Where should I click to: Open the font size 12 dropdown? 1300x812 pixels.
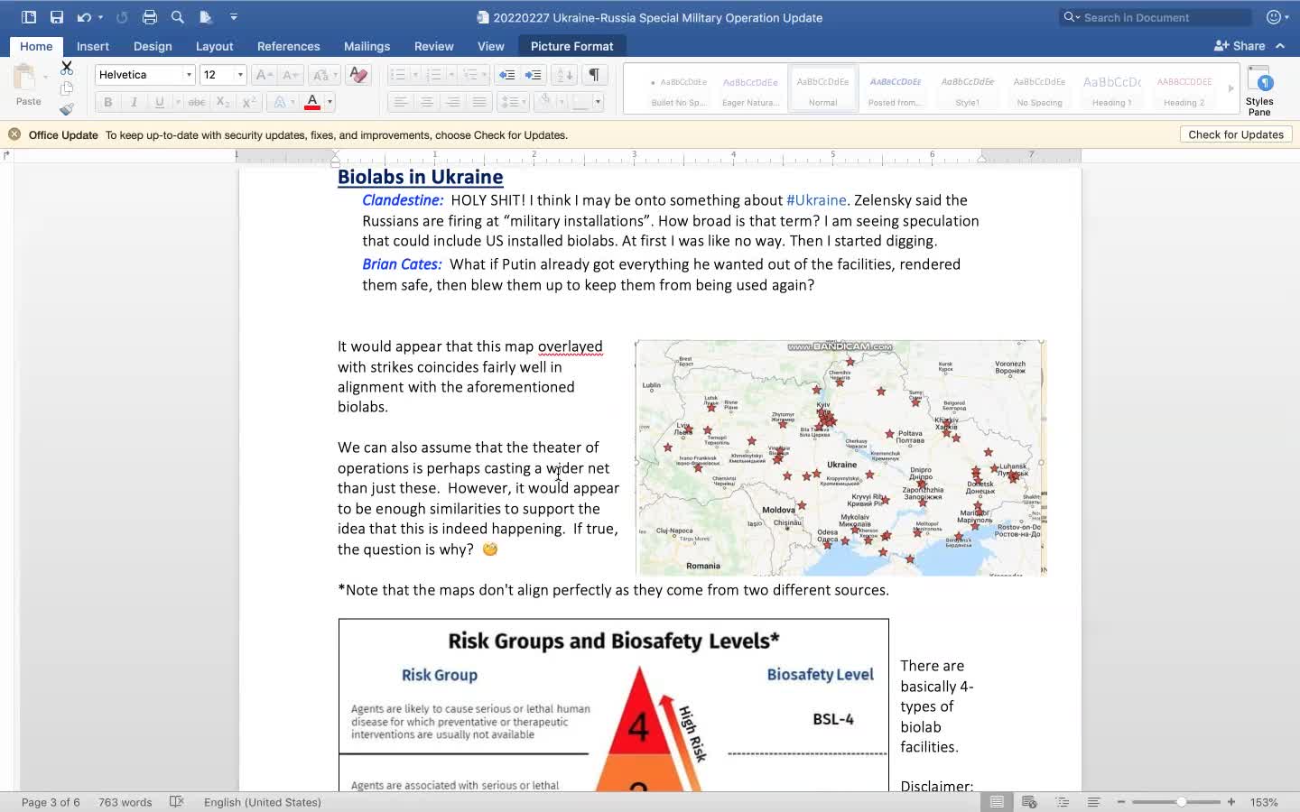tap(240, 75)
